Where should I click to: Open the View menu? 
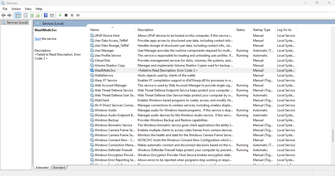pyautogui.click(x=28, y=9)
